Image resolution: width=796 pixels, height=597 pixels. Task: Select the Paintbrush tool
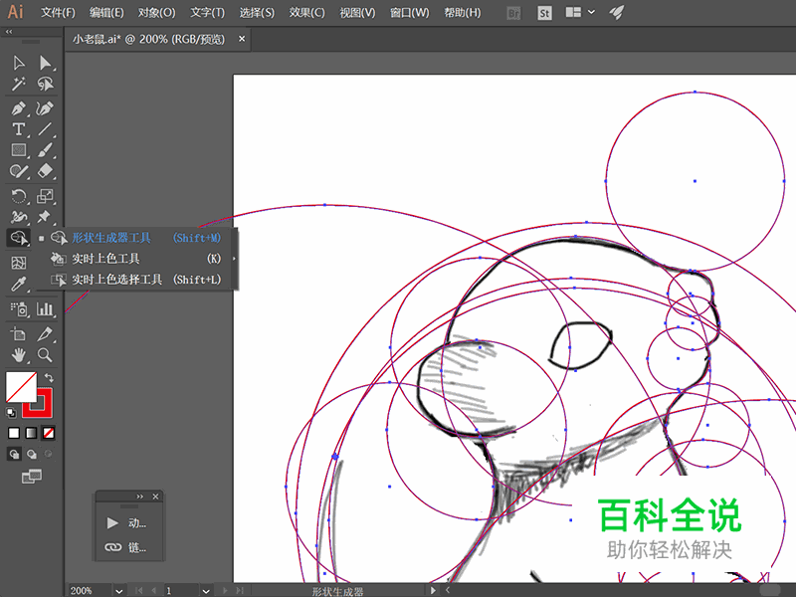pyautogui.click(x=44, y=150)
